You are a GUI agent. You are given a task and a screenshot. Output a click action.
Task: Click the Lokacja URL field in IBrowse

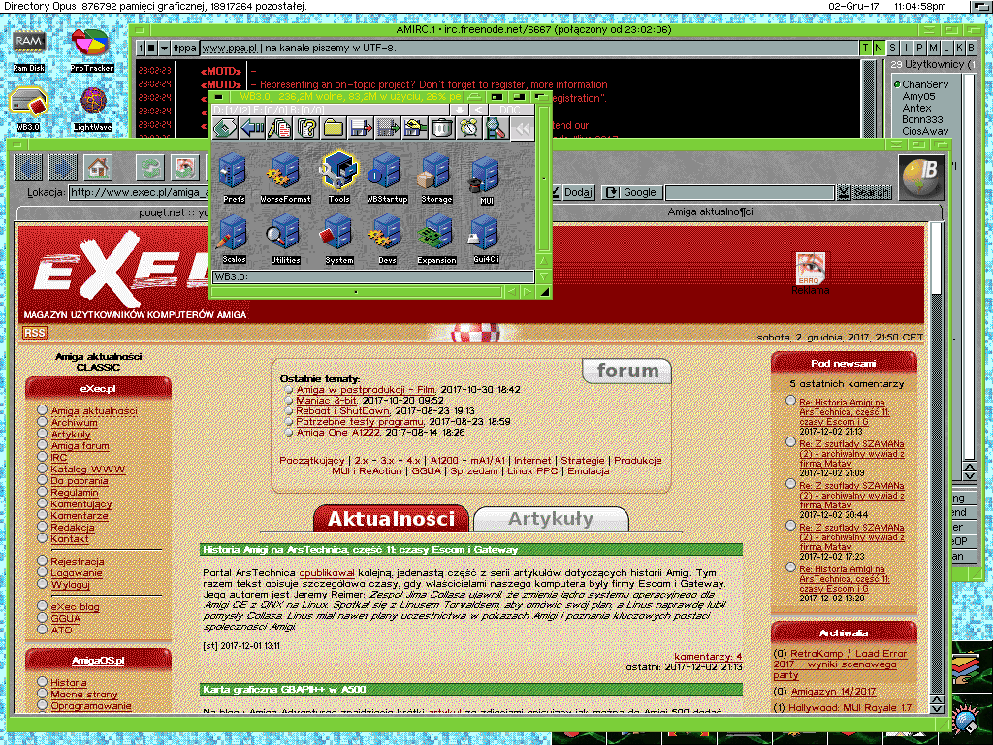tap(139, 193)
